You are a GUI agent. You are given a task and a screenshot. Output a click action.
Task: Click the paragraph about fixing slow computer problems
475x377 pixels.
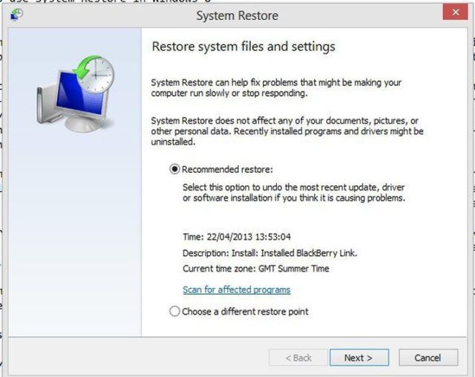tap(275, 88)
